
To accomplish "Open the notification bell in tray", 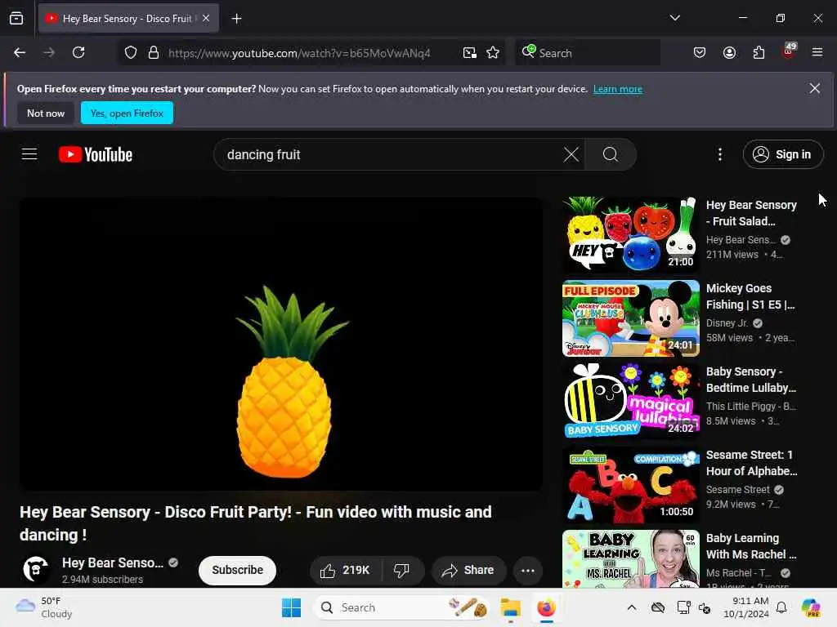I will pyautogui.click(x=781, y=607).
